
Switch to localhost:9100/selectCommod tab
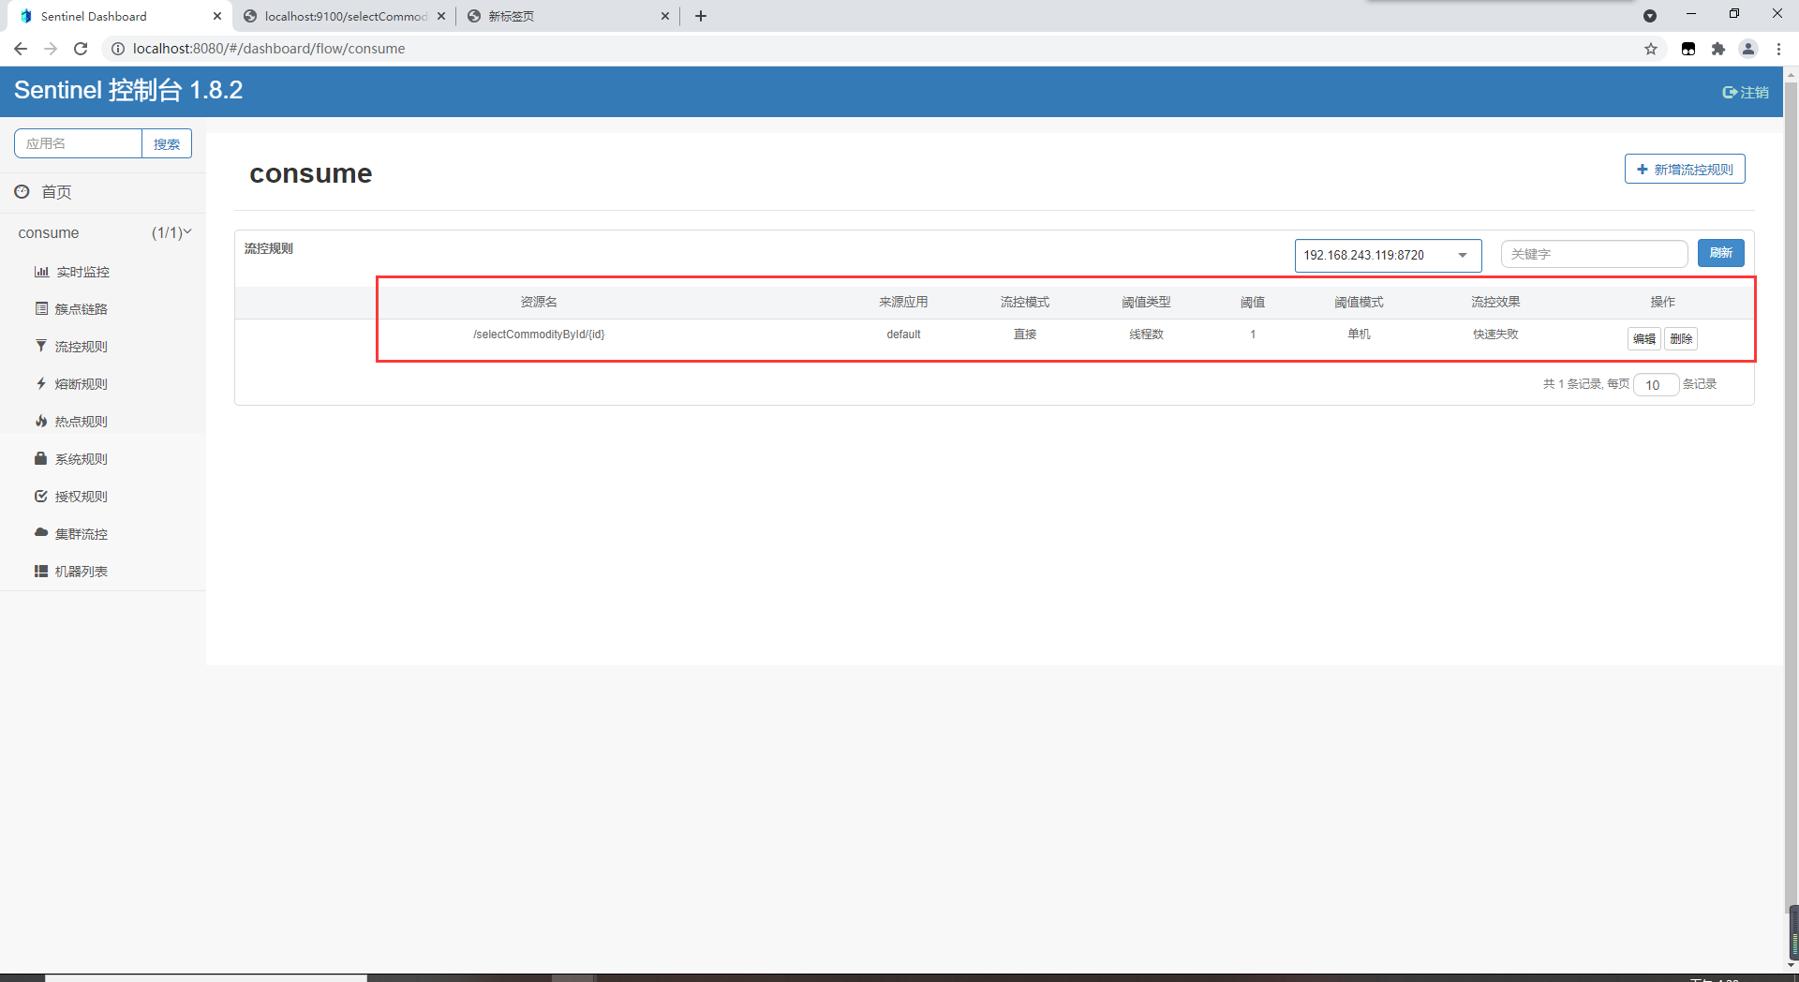[x=345, y=16]
